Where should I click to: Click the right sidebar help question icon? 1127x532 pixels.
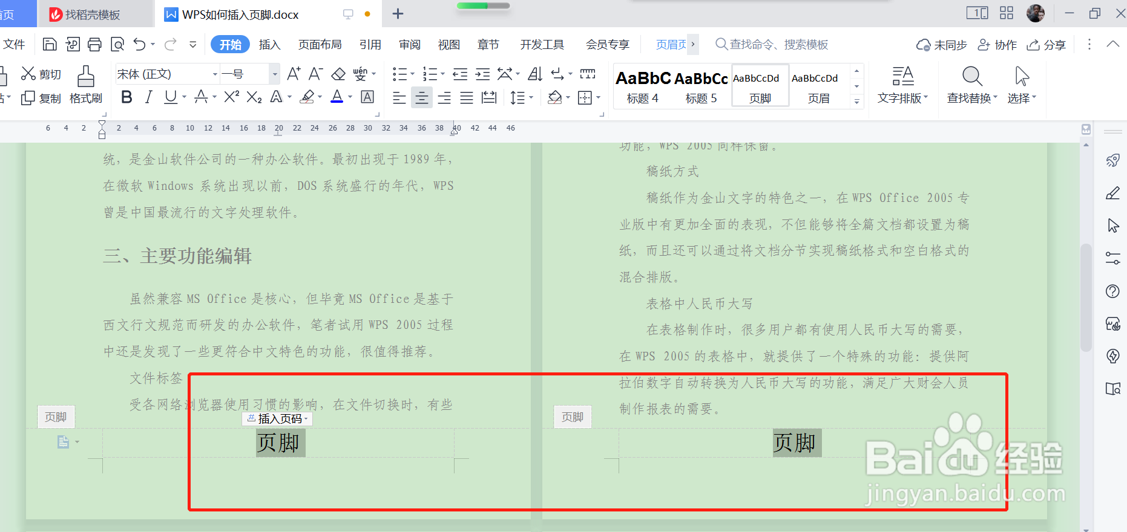pyautogui.click(x=1112, y=291)
